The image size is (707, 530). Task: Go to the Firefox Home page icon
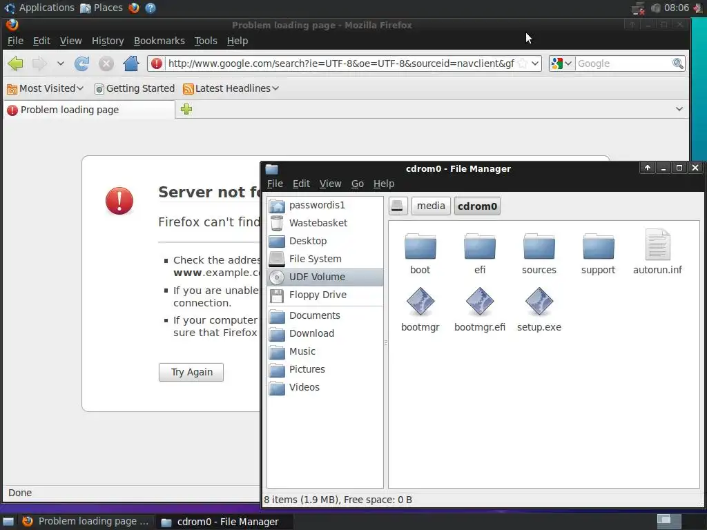click(130, 63)
